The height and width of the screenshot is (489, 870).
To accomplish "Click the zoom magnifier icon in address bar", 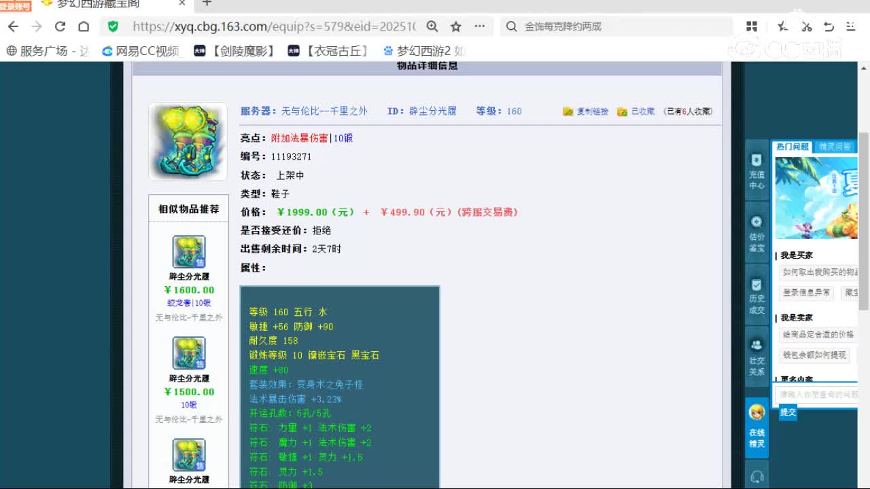I will (x=432, y=26).
